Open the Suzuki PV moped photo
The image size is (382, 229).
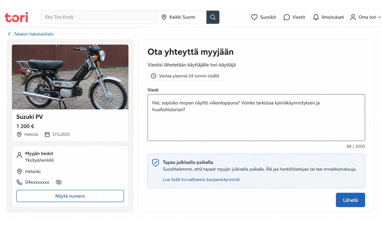(70, 77)
